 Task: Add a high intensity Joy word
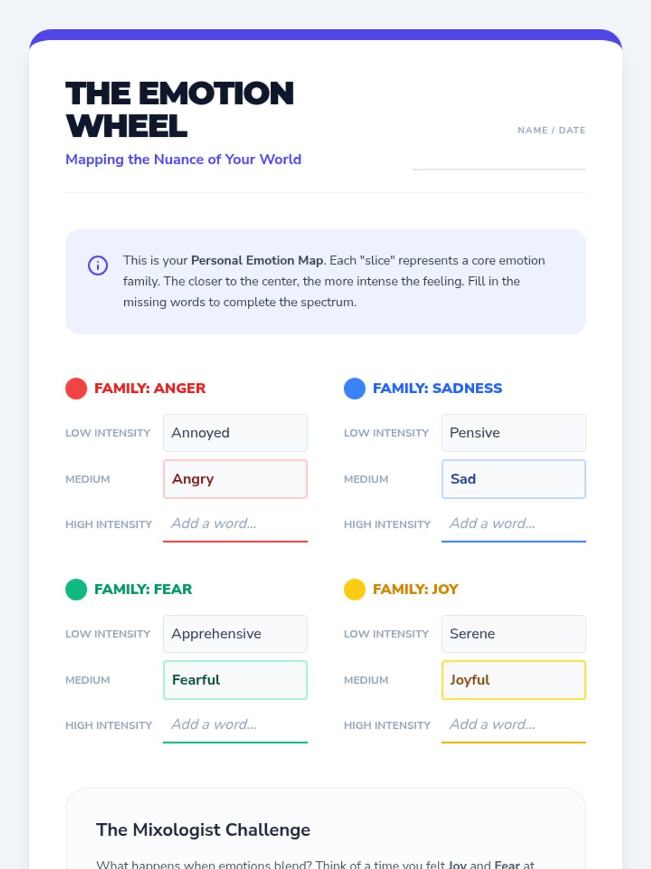(513, 725)
